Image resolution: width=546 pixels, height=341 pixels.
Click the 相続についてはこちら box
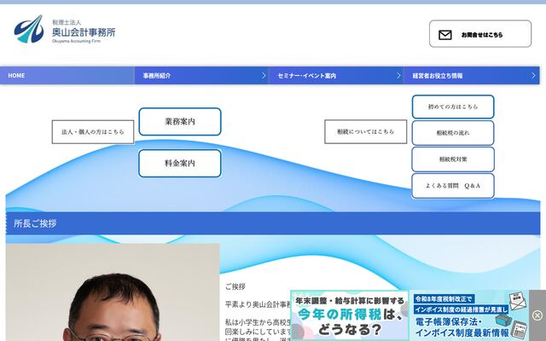(x=366, y=131)
